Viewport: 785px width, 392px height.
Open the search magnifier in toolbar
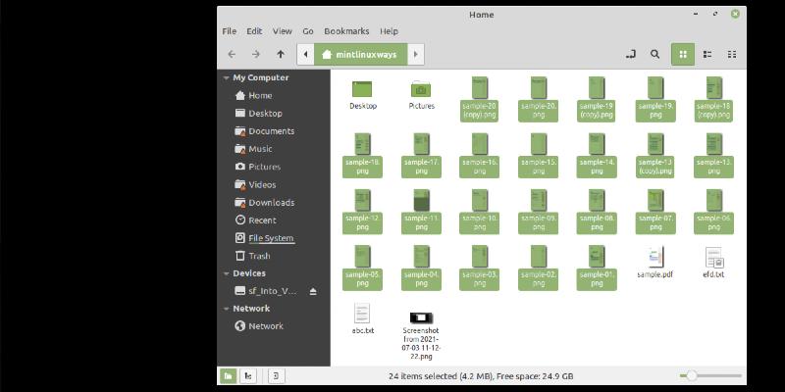pos(655,55)
